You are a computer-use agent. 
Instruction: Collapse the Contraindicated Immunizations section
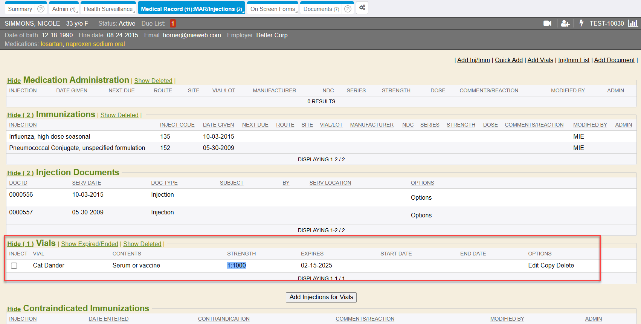coord(14,309)
